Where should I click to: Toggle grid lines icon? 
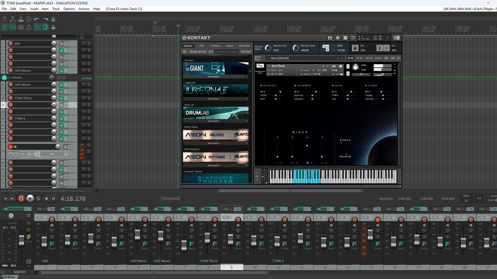37,27
